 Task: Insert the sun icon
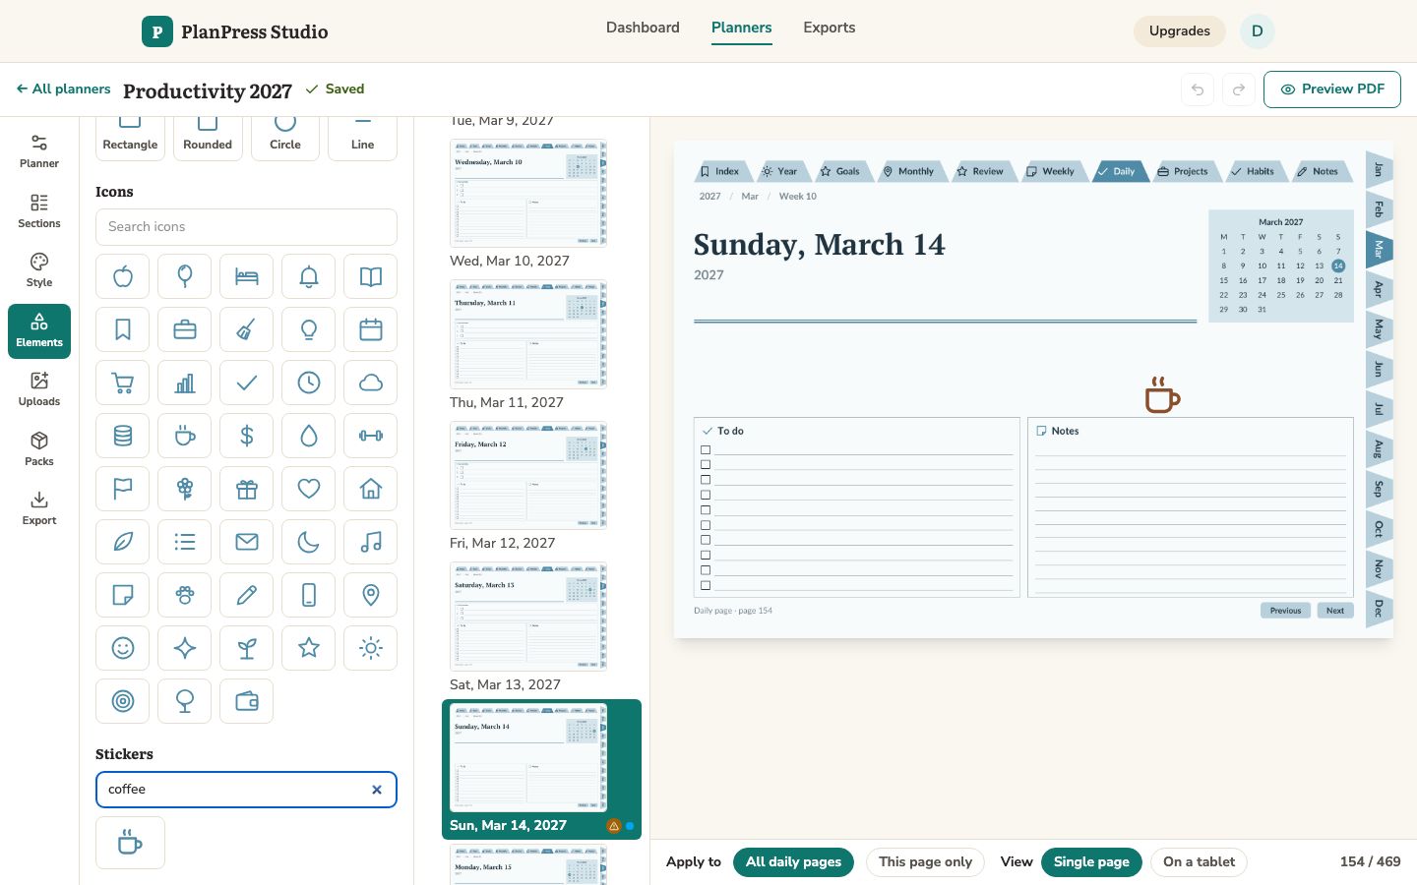371,648
